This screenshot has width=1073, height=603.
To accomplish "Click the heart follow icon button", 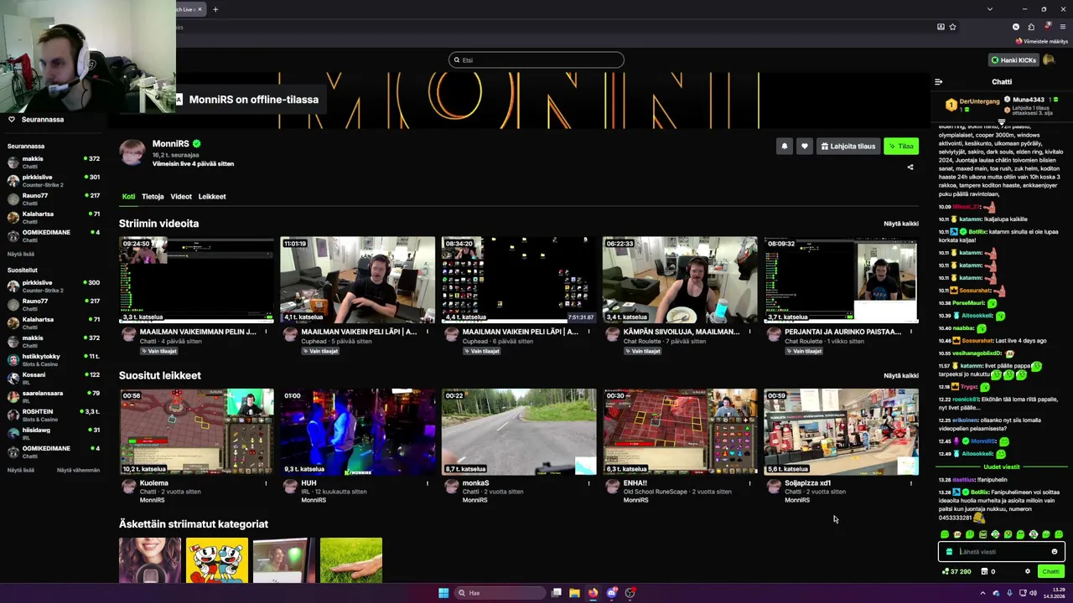I will pos(805,147).
